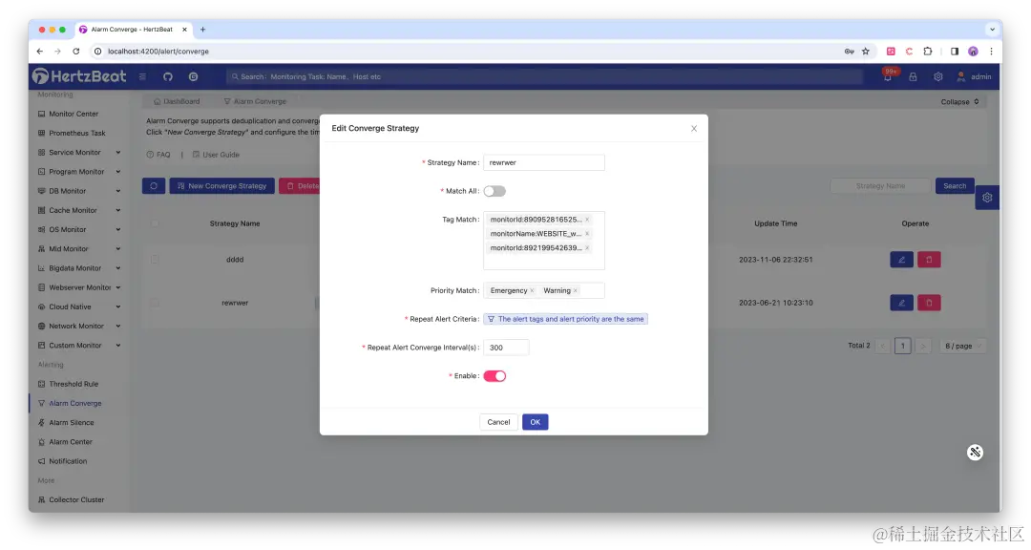1031x550 pixels.
Task: Open the notifications bell with 99+ badge
Action: [888, 76]
